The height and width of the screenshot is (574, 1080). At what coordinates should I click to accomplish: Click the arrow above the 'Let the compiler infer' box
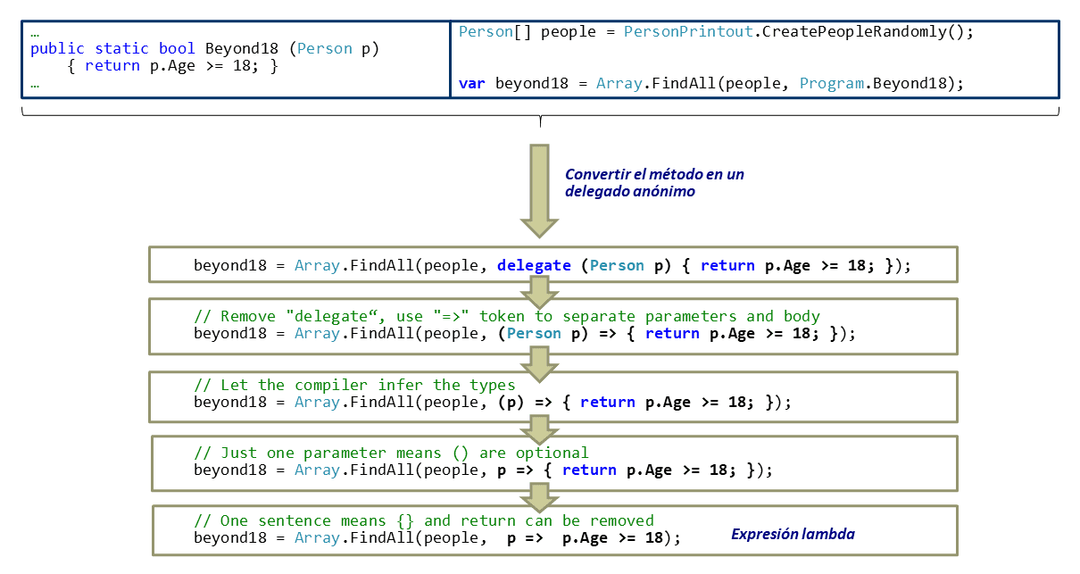(539, 360)
